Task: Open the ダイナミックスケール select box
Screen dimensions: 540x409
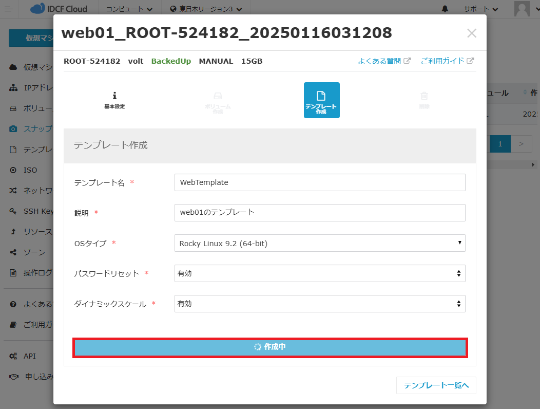Action: coord(320,304)
